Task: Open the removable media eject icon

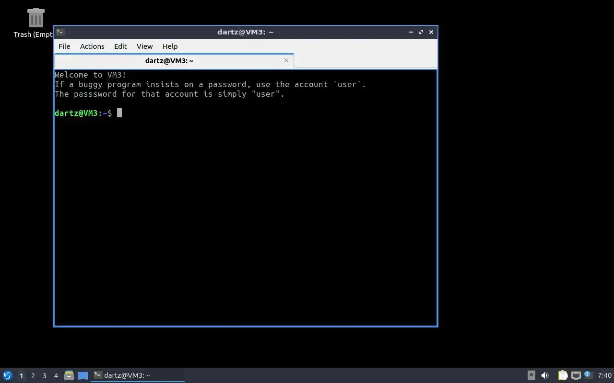Action: 531,375
